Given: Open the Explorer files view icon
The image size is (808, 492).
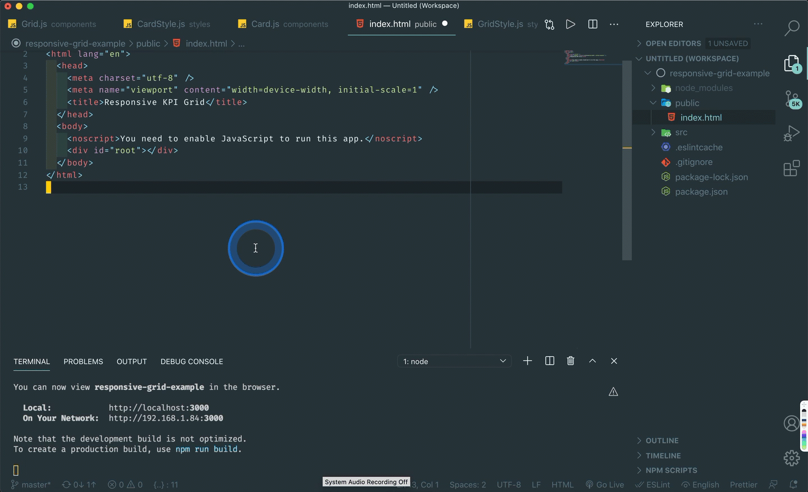Looking at the screenshot, I should tap(792, 64).
